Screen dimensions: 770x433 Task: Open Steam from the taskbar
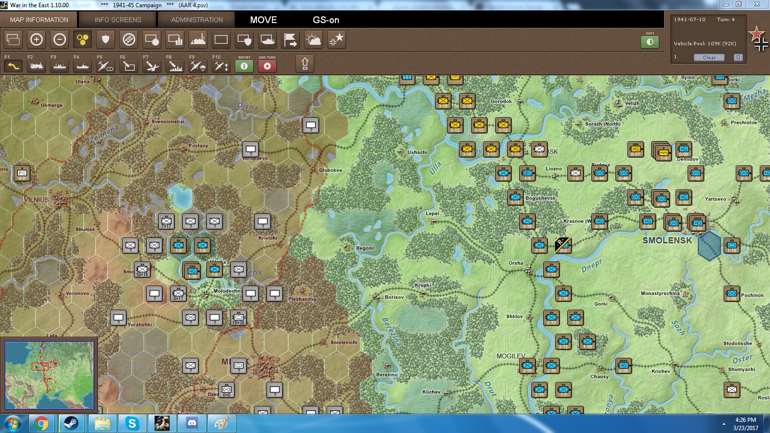(71, 424)
